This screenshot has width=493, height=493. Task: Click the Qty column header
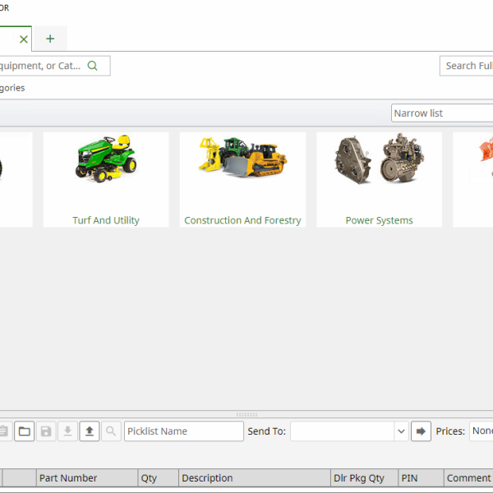pyautogui.click(x=158, y=478)
